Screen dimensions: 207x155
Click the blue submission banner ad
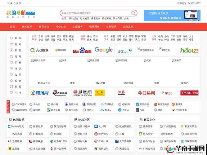[x=172, y=15]
